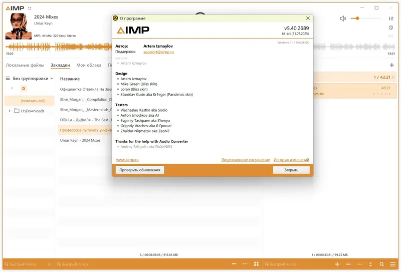This screenshot has width=401, height=272.
Task: Select row Stive_Morgan_-_Masterminds
Action: pyautogui.click(x=86, y=110)
